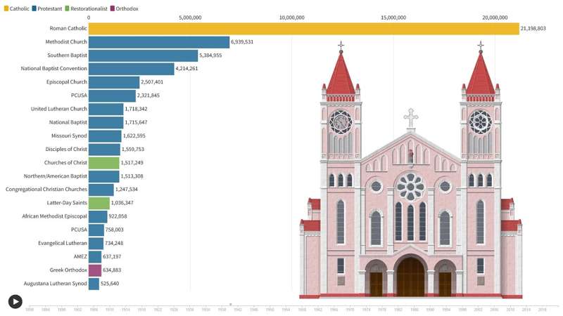Screen dimensions: 563x316
Task: Click the Episcopal Church label
Action: [65, 82]
